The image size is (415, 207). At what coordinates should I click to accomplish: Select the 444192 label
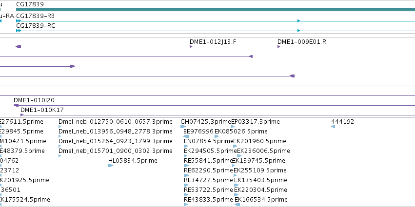[343, 122]
